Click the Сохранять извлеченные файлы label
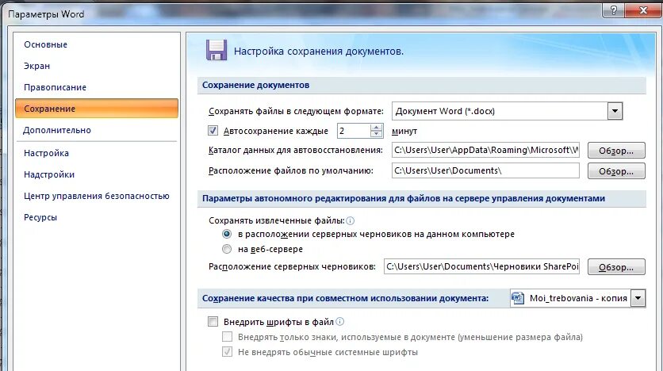 [x=277, y=220]
